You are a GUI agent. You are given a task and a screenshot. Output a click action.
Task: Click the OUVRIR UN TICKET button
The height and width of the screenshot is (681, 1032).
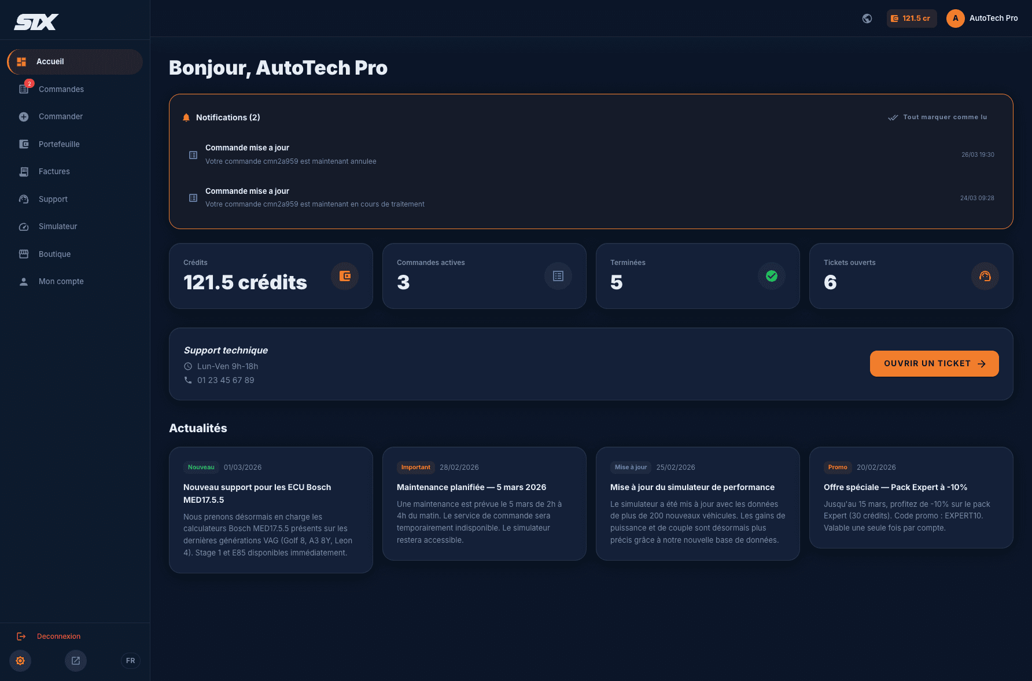pyautogui.click(x=934, y=364)
